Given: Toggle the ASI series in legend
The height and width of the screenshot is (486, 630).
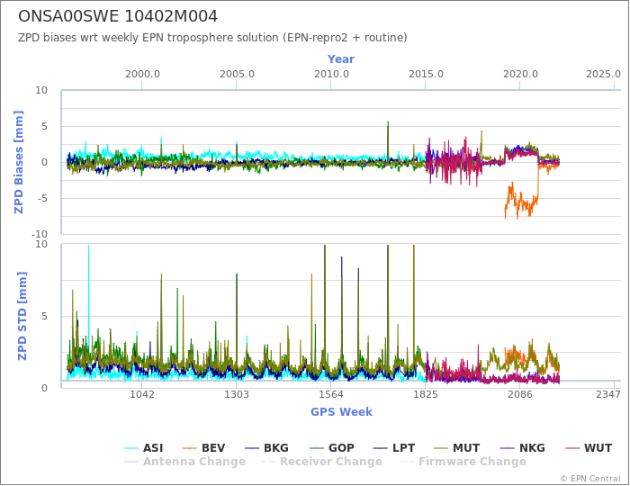Looking at the screenshot, I should coord(143,448).
